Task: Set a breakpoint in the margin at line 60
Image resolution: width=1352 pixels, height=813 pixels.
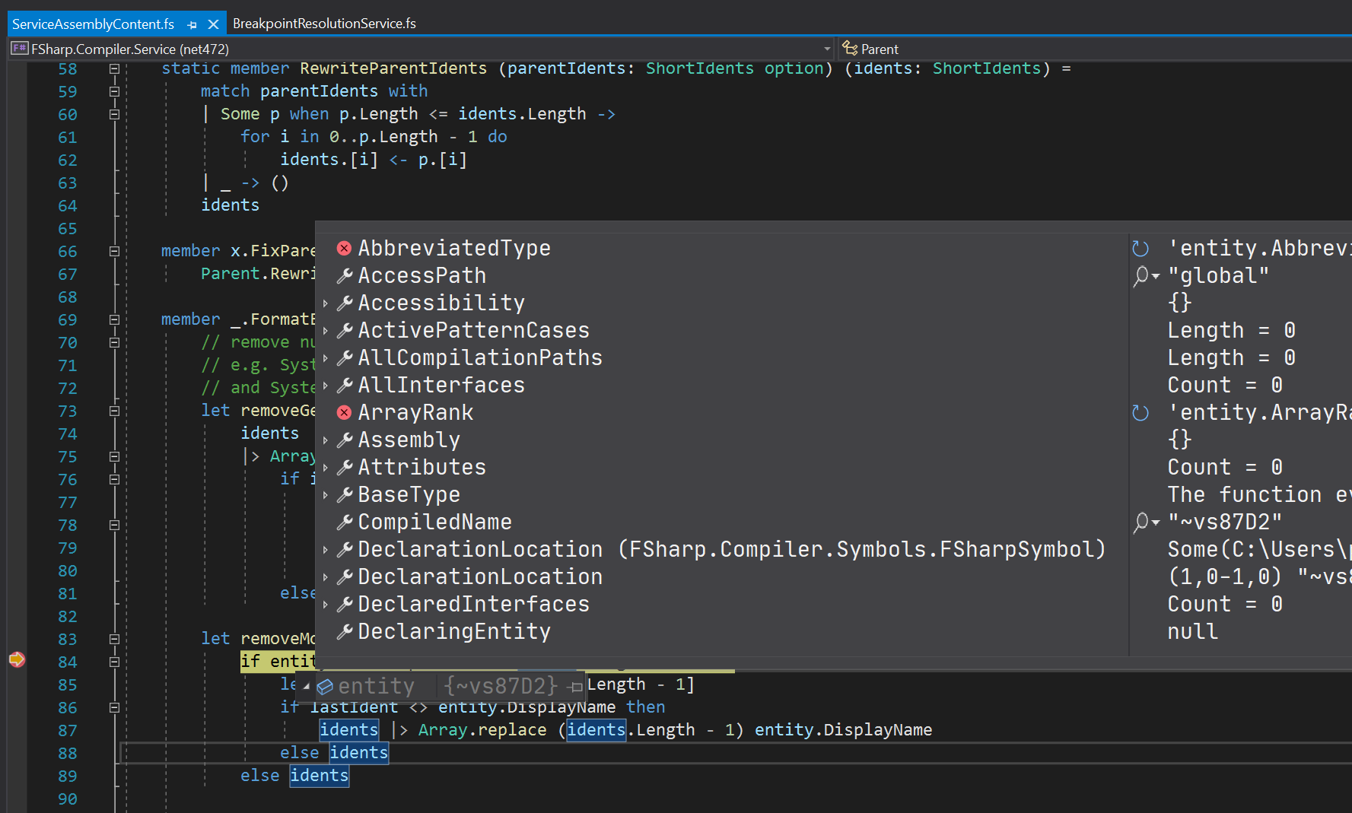Action: (x=17, y=114)
